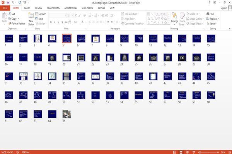This screenshot has width=232, height=154.
Task: Click the Save icon in quick access toolbar
Action: 8,3
